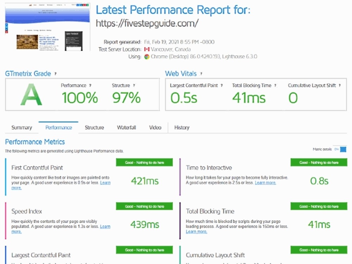Click Learn more link under Speed Index
The height and width of the screenshot is (264, 352).
coord(105,226)
